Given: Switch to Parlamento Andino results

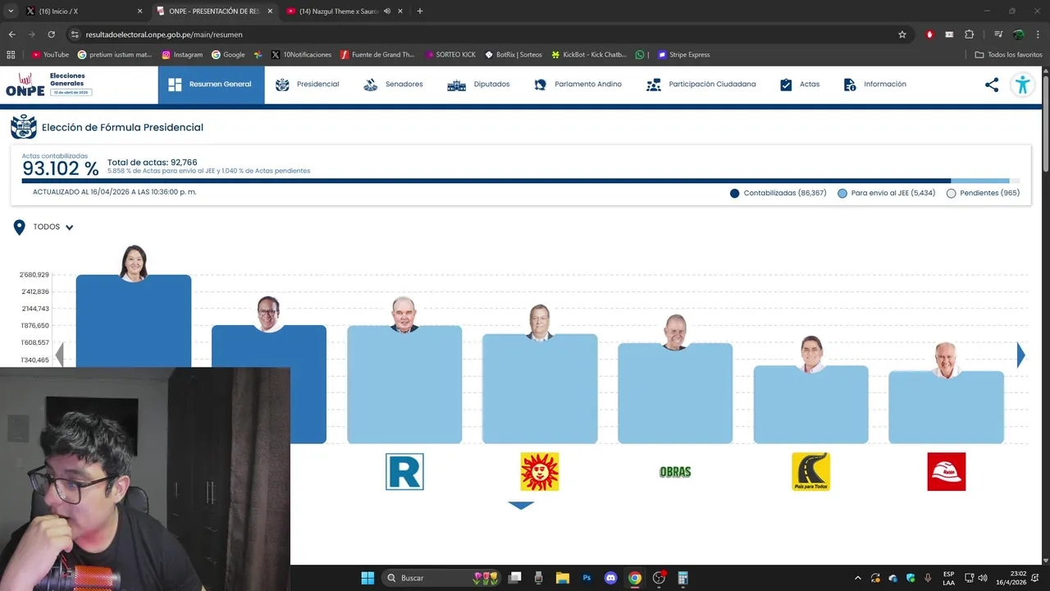Looking at the screenshot, I should [577, 85].
